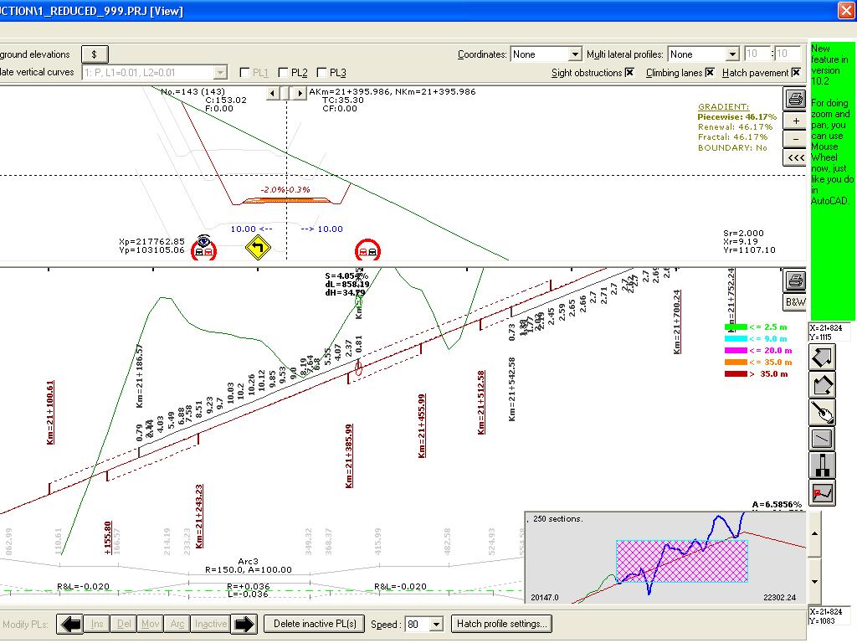Click the dollar sign ground elevations button

95,54
